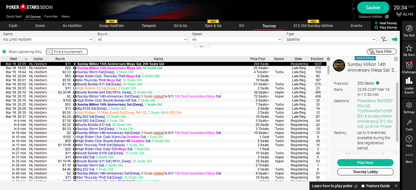This screenshot has height=190, width=416.
Task: Click the PokerStars Sochi logo
Action: 29,7
